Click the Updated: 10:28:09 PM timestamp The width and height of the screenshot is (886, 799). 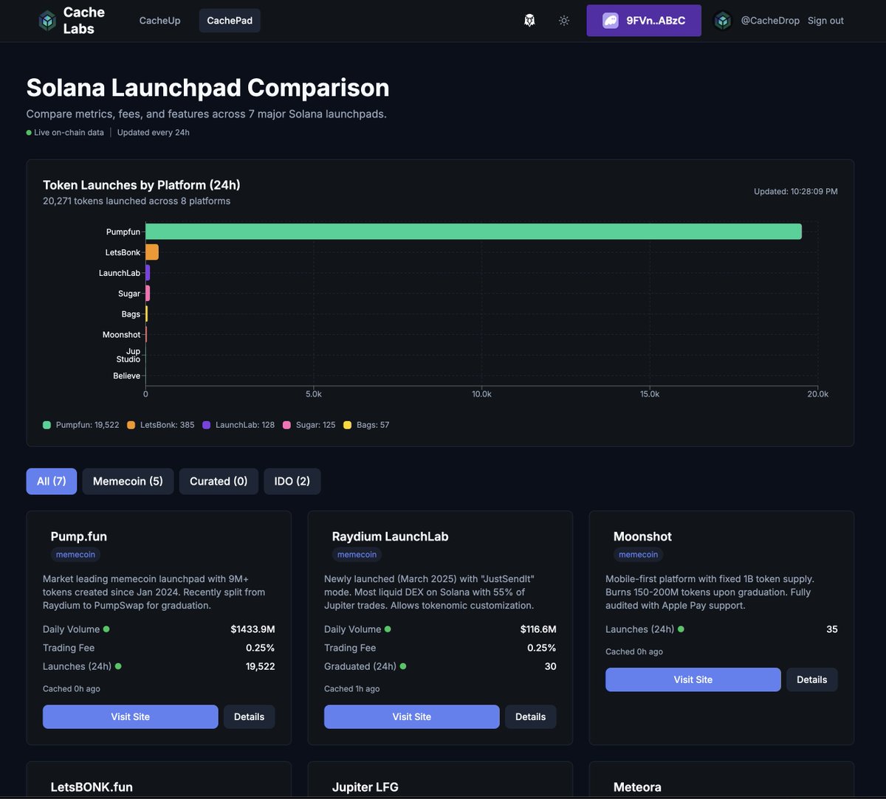pos(796,191)
